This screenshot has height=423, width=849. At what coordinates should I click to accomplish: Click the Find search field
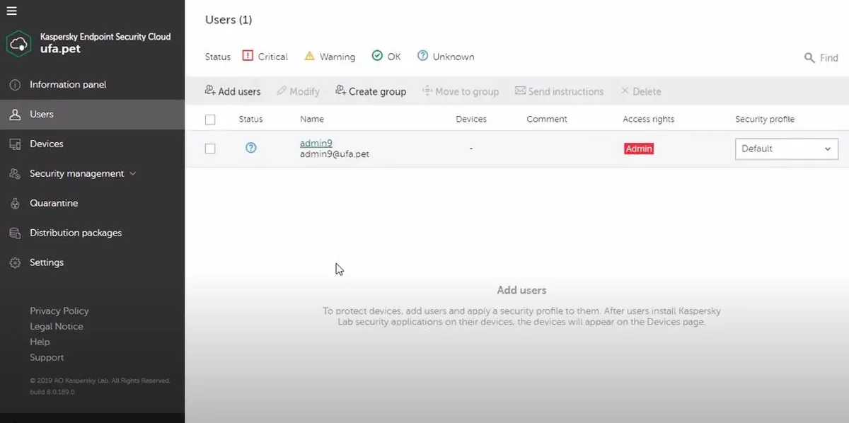point(829,58)
